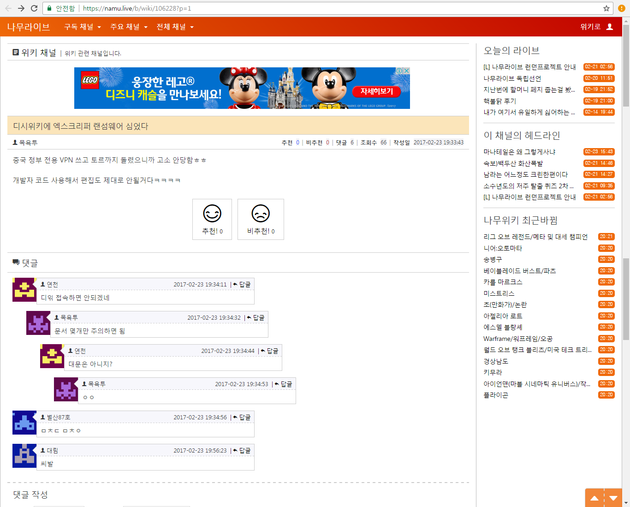This screenshot has height=507, width=630.
Task: Click the sad face 비추천 downvote button
Action: (x=261, y=219)
